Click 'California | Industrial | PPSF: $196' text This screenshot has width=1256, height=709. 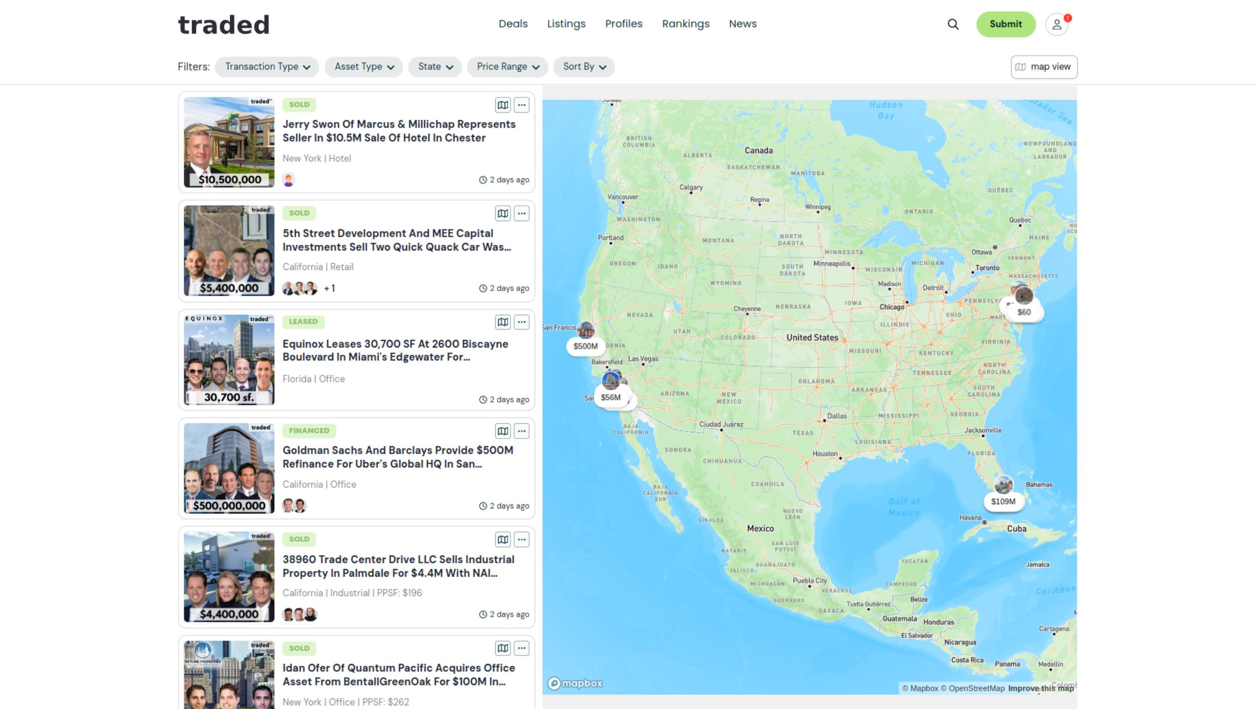(352, 593)
